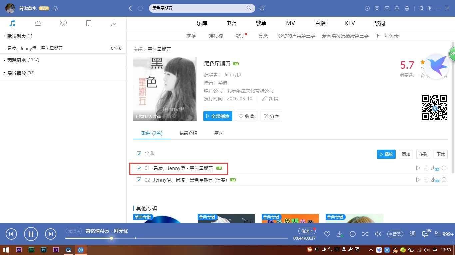The width and height of the screenshot is (455, 255).
Task: Open the comments bubble with 1W badge
Action: [426, 233]
